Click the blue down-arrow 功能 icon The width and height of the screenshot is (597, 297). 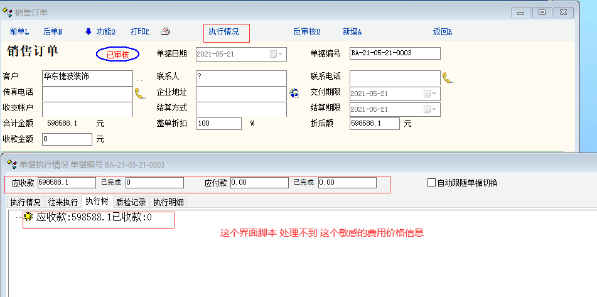89,32
